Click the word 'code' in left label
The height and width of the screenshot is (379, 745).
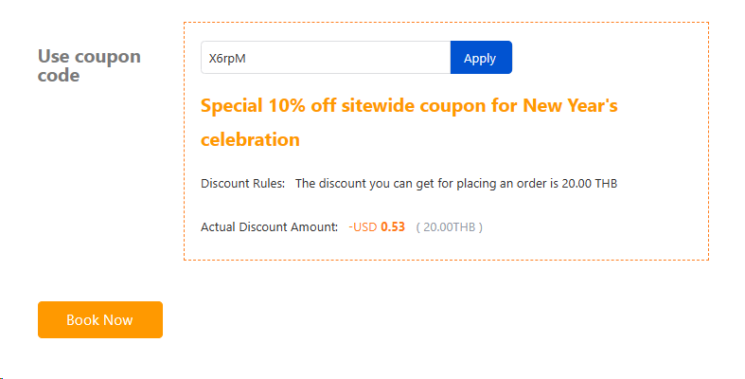[58, 75]
